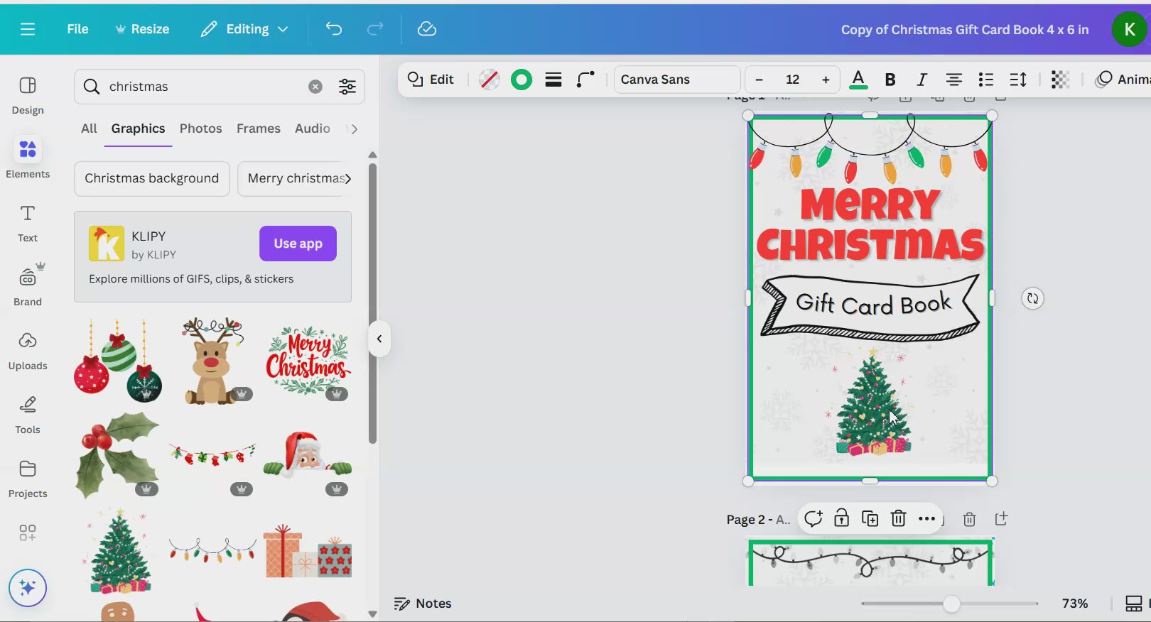Click the KLIPY Use app button
Viewport: 1151px width, 622px height.
point(298,244)
